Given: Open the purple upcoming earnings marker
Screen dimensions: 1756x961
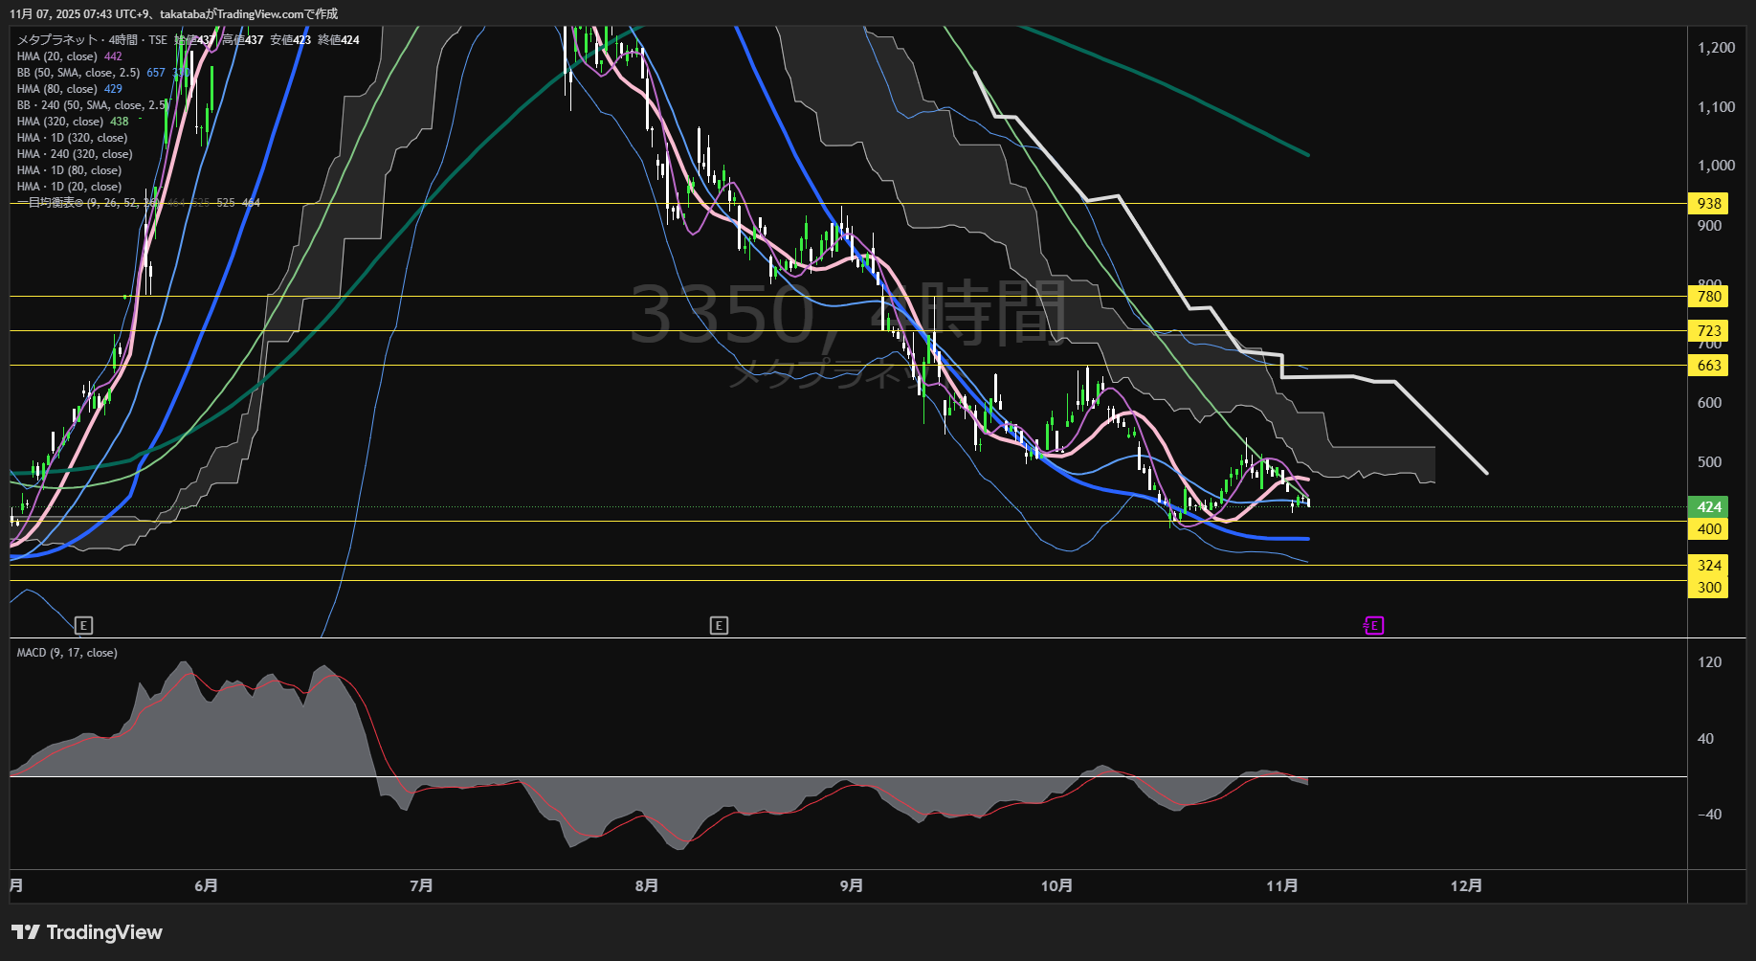Looking at the screenshot, I should [1373, 626].
